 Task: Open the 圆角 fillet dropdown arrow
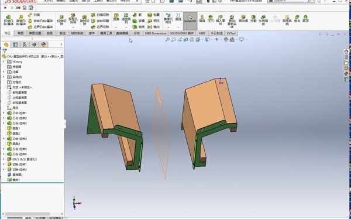coord(116,28)
